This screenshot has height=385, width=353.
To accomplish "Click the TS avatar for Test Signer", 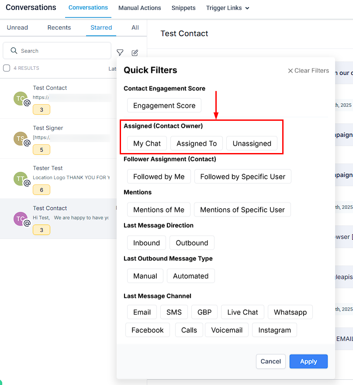I will click(x=21, y=139).
